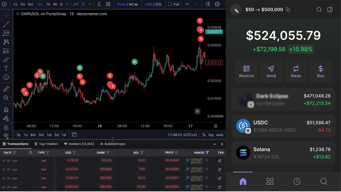
Task: Select candlestick chart type
Action: (83, 4)
